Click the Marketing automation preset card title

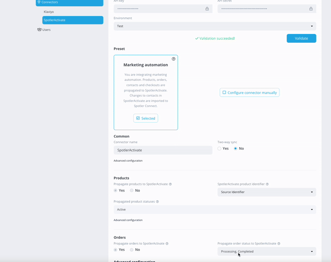click(146, 65)
